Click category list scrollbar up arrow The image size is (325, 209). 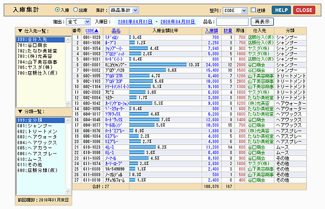coord(68,121)
